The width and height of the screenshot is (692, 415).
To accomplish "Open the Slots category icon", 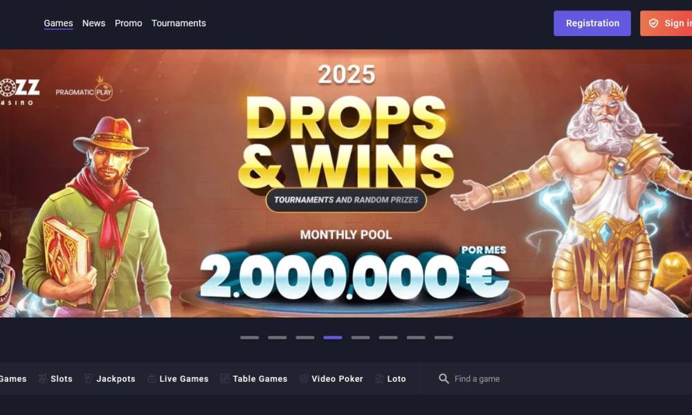I will click(x=43, y=378).
